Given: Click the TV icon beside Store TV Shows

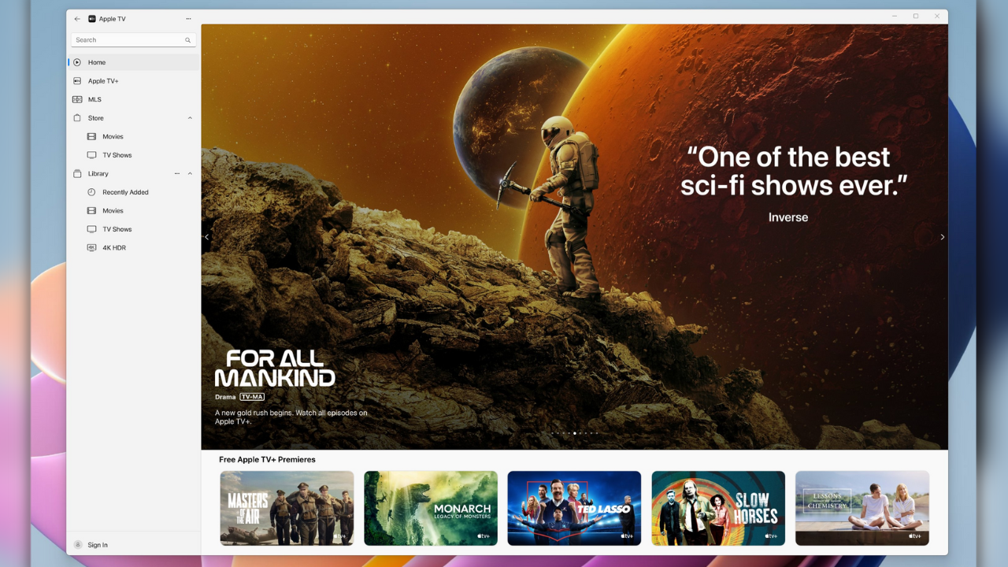Looking at the screenshot, I should click(91, 155).
